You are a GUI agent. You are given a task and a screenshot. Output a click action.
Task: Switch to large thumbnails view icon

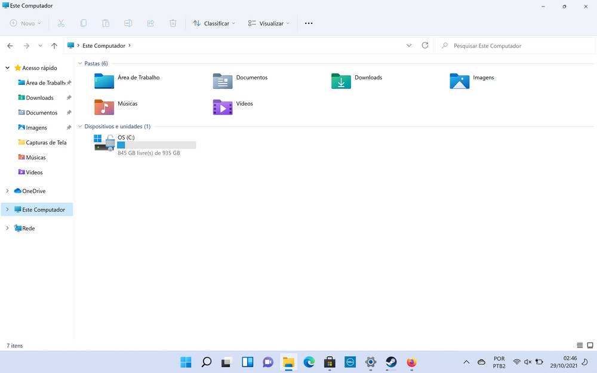590,346
